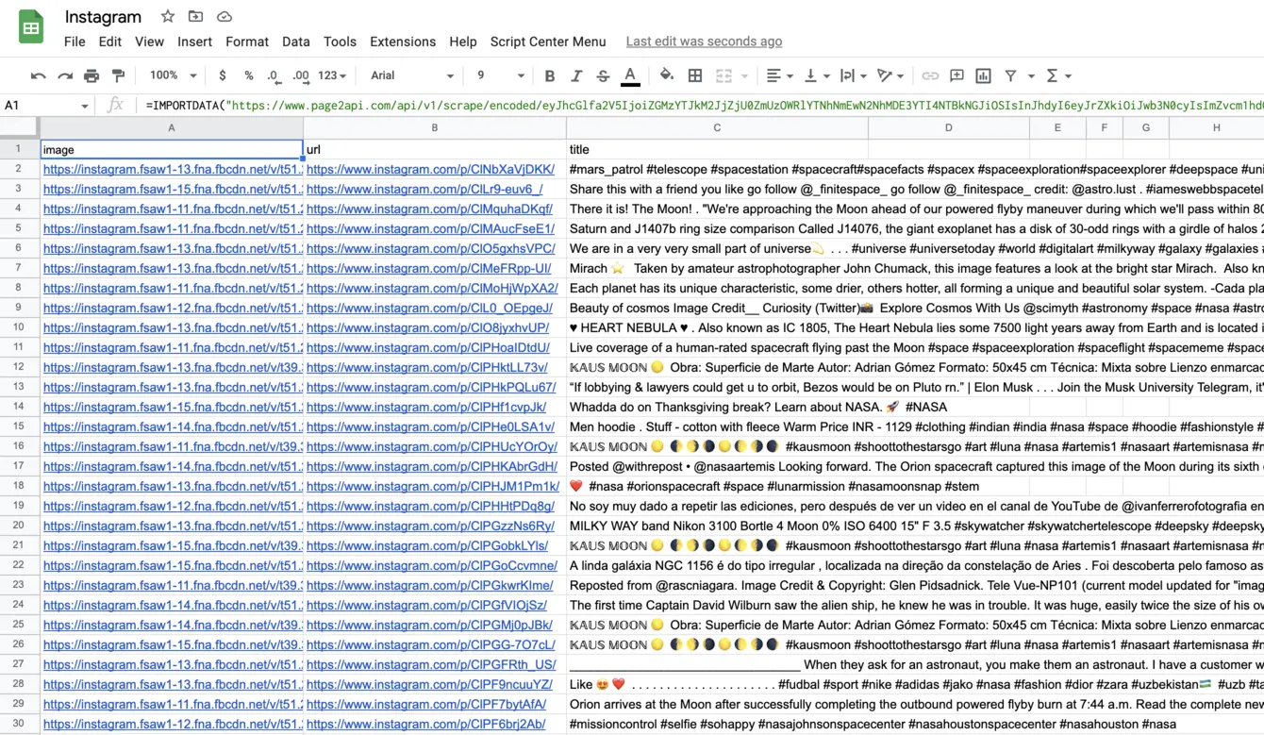
Task: Open the Script Center Menu
Action: point(548,42)
